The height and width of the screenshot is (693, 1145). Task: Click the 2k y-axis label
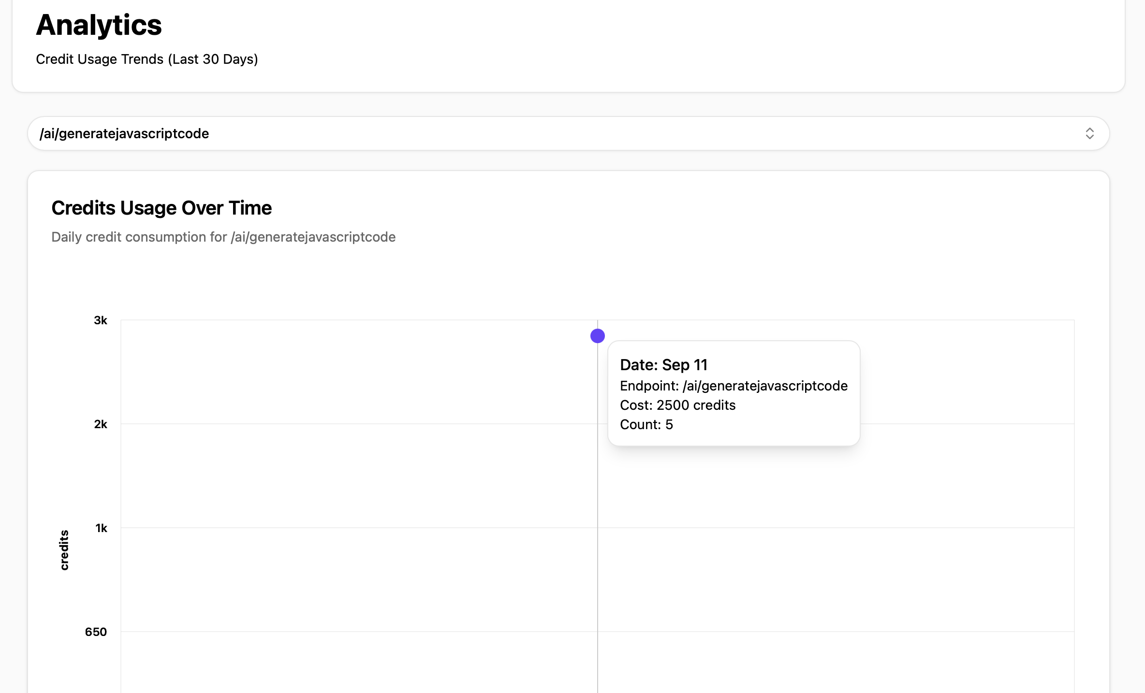[x=101, y=424]
